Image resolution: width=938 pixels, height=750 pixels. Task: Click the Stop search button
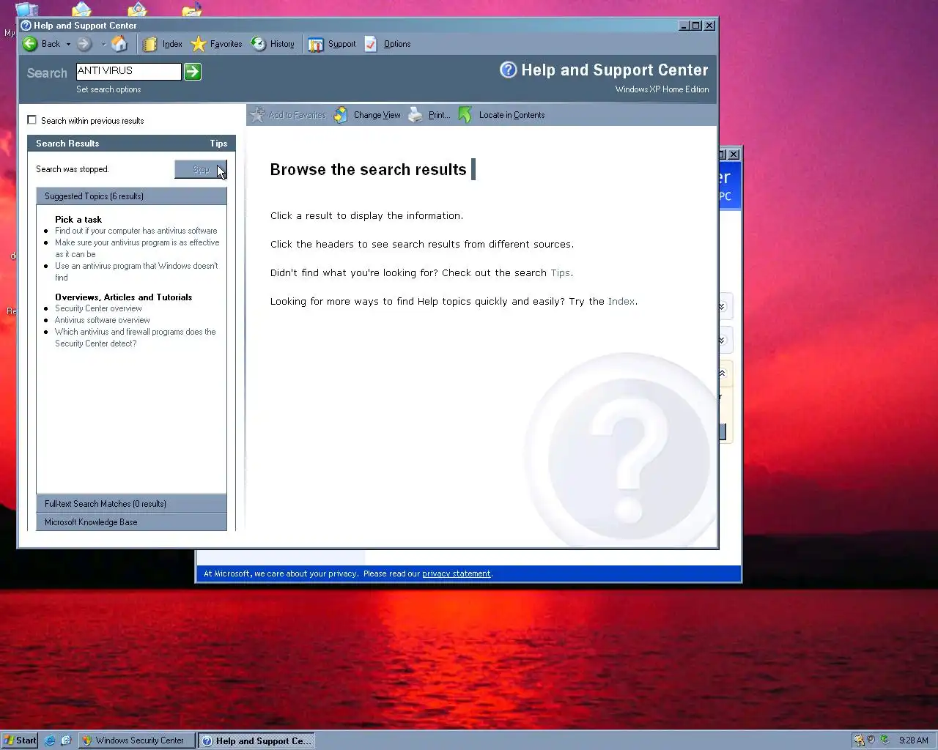(201, 169)
